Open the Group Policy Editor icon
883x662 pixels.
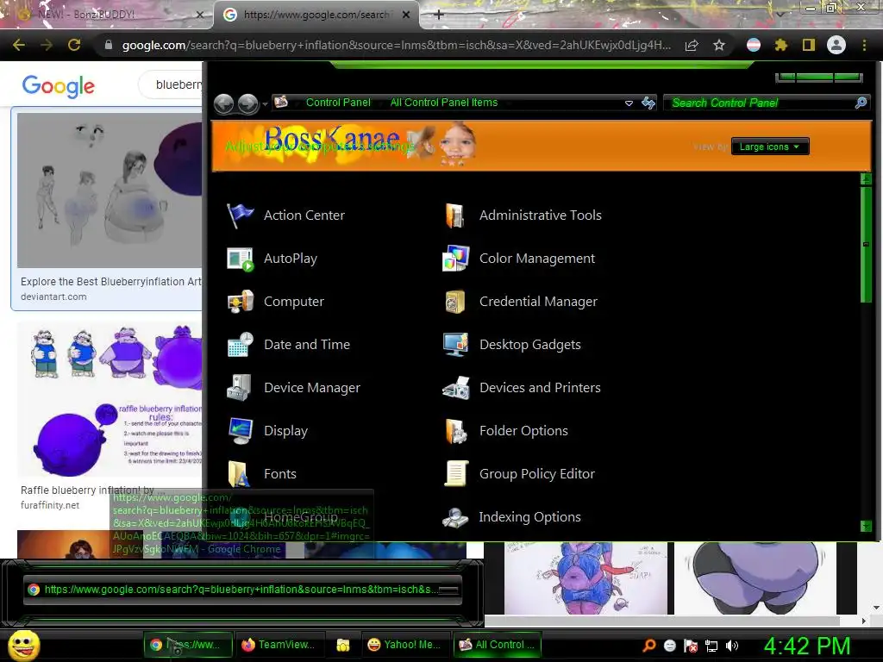click(x=455, y=474)
